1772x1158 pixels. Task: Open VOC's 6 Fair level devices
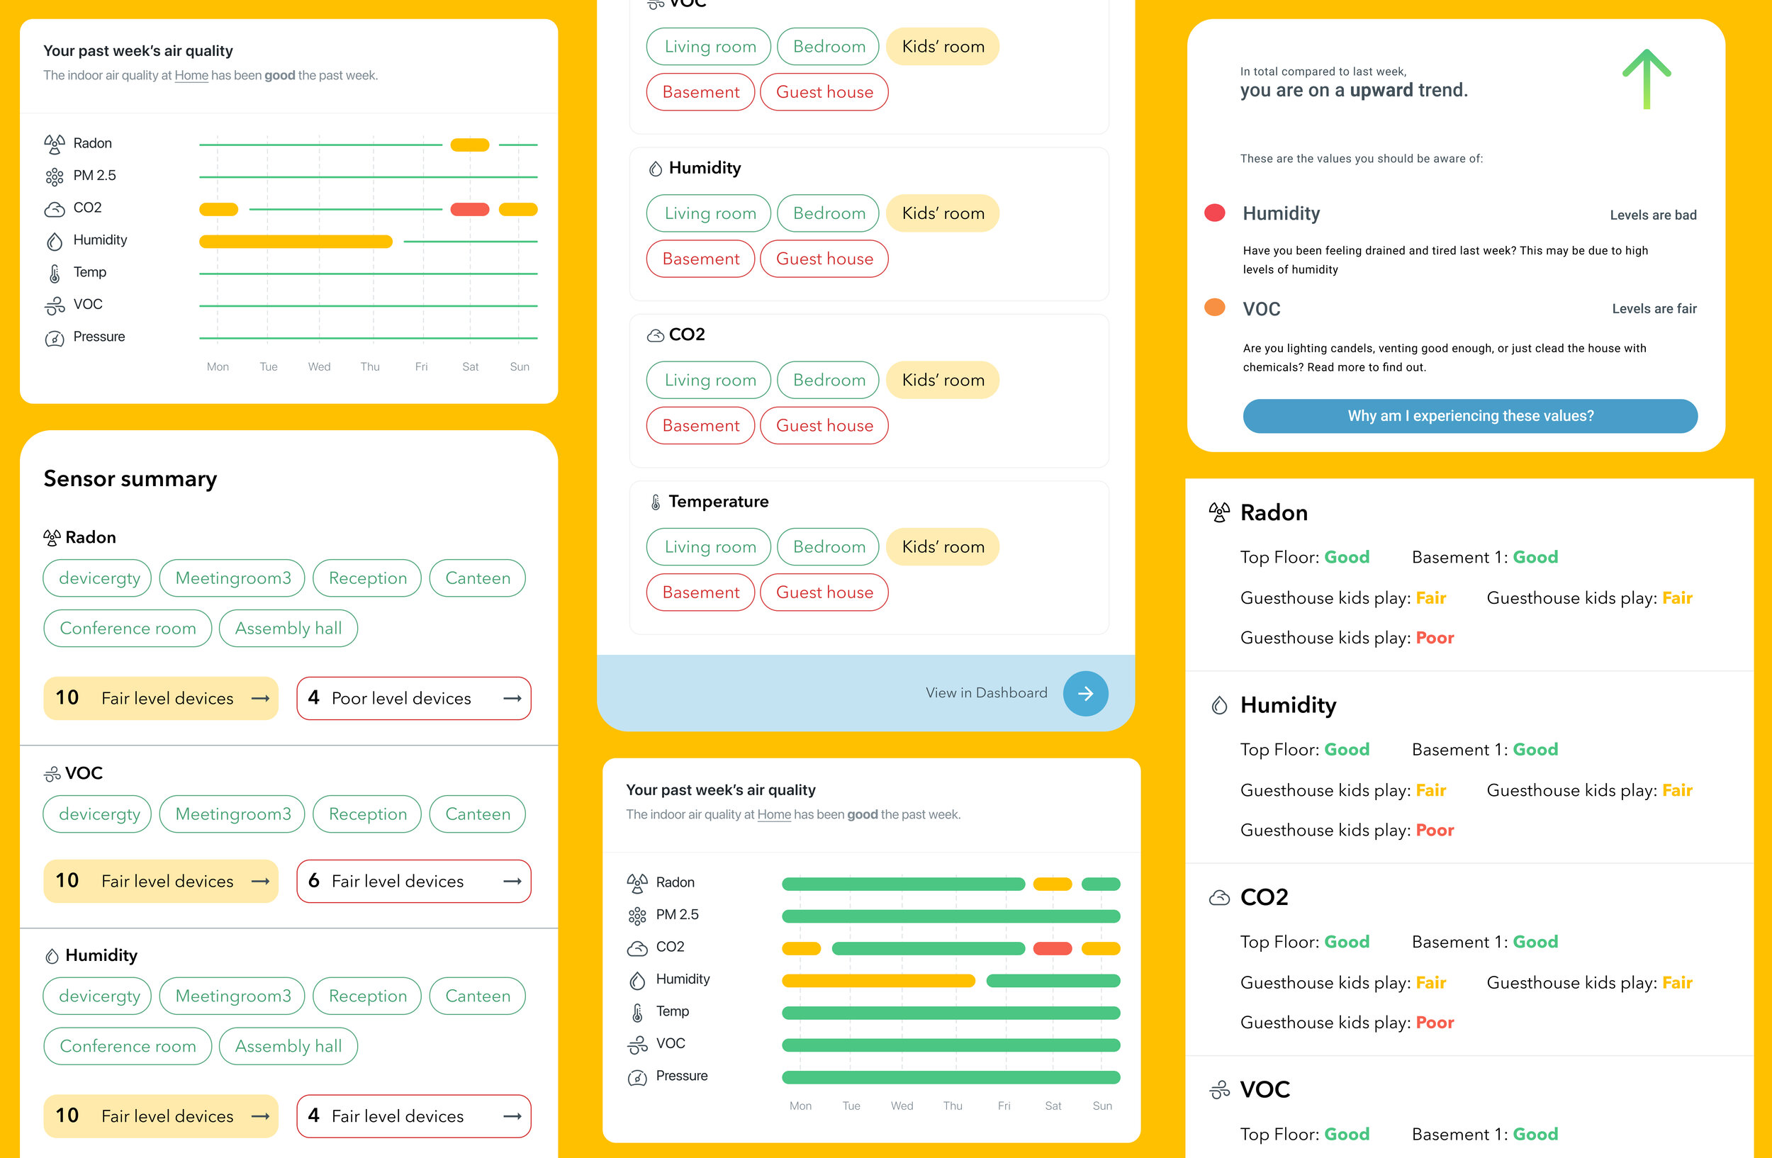tap(414, 881)
